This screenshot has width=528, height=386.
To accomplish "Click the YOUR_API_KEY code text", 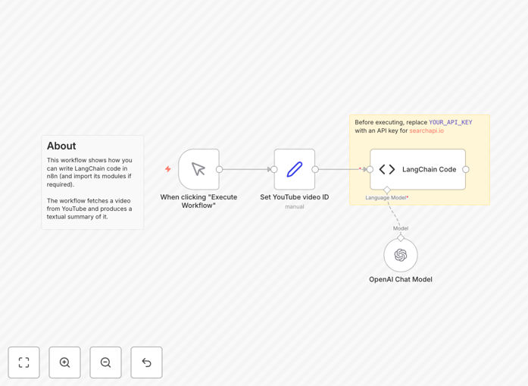I will pos(451,122).
